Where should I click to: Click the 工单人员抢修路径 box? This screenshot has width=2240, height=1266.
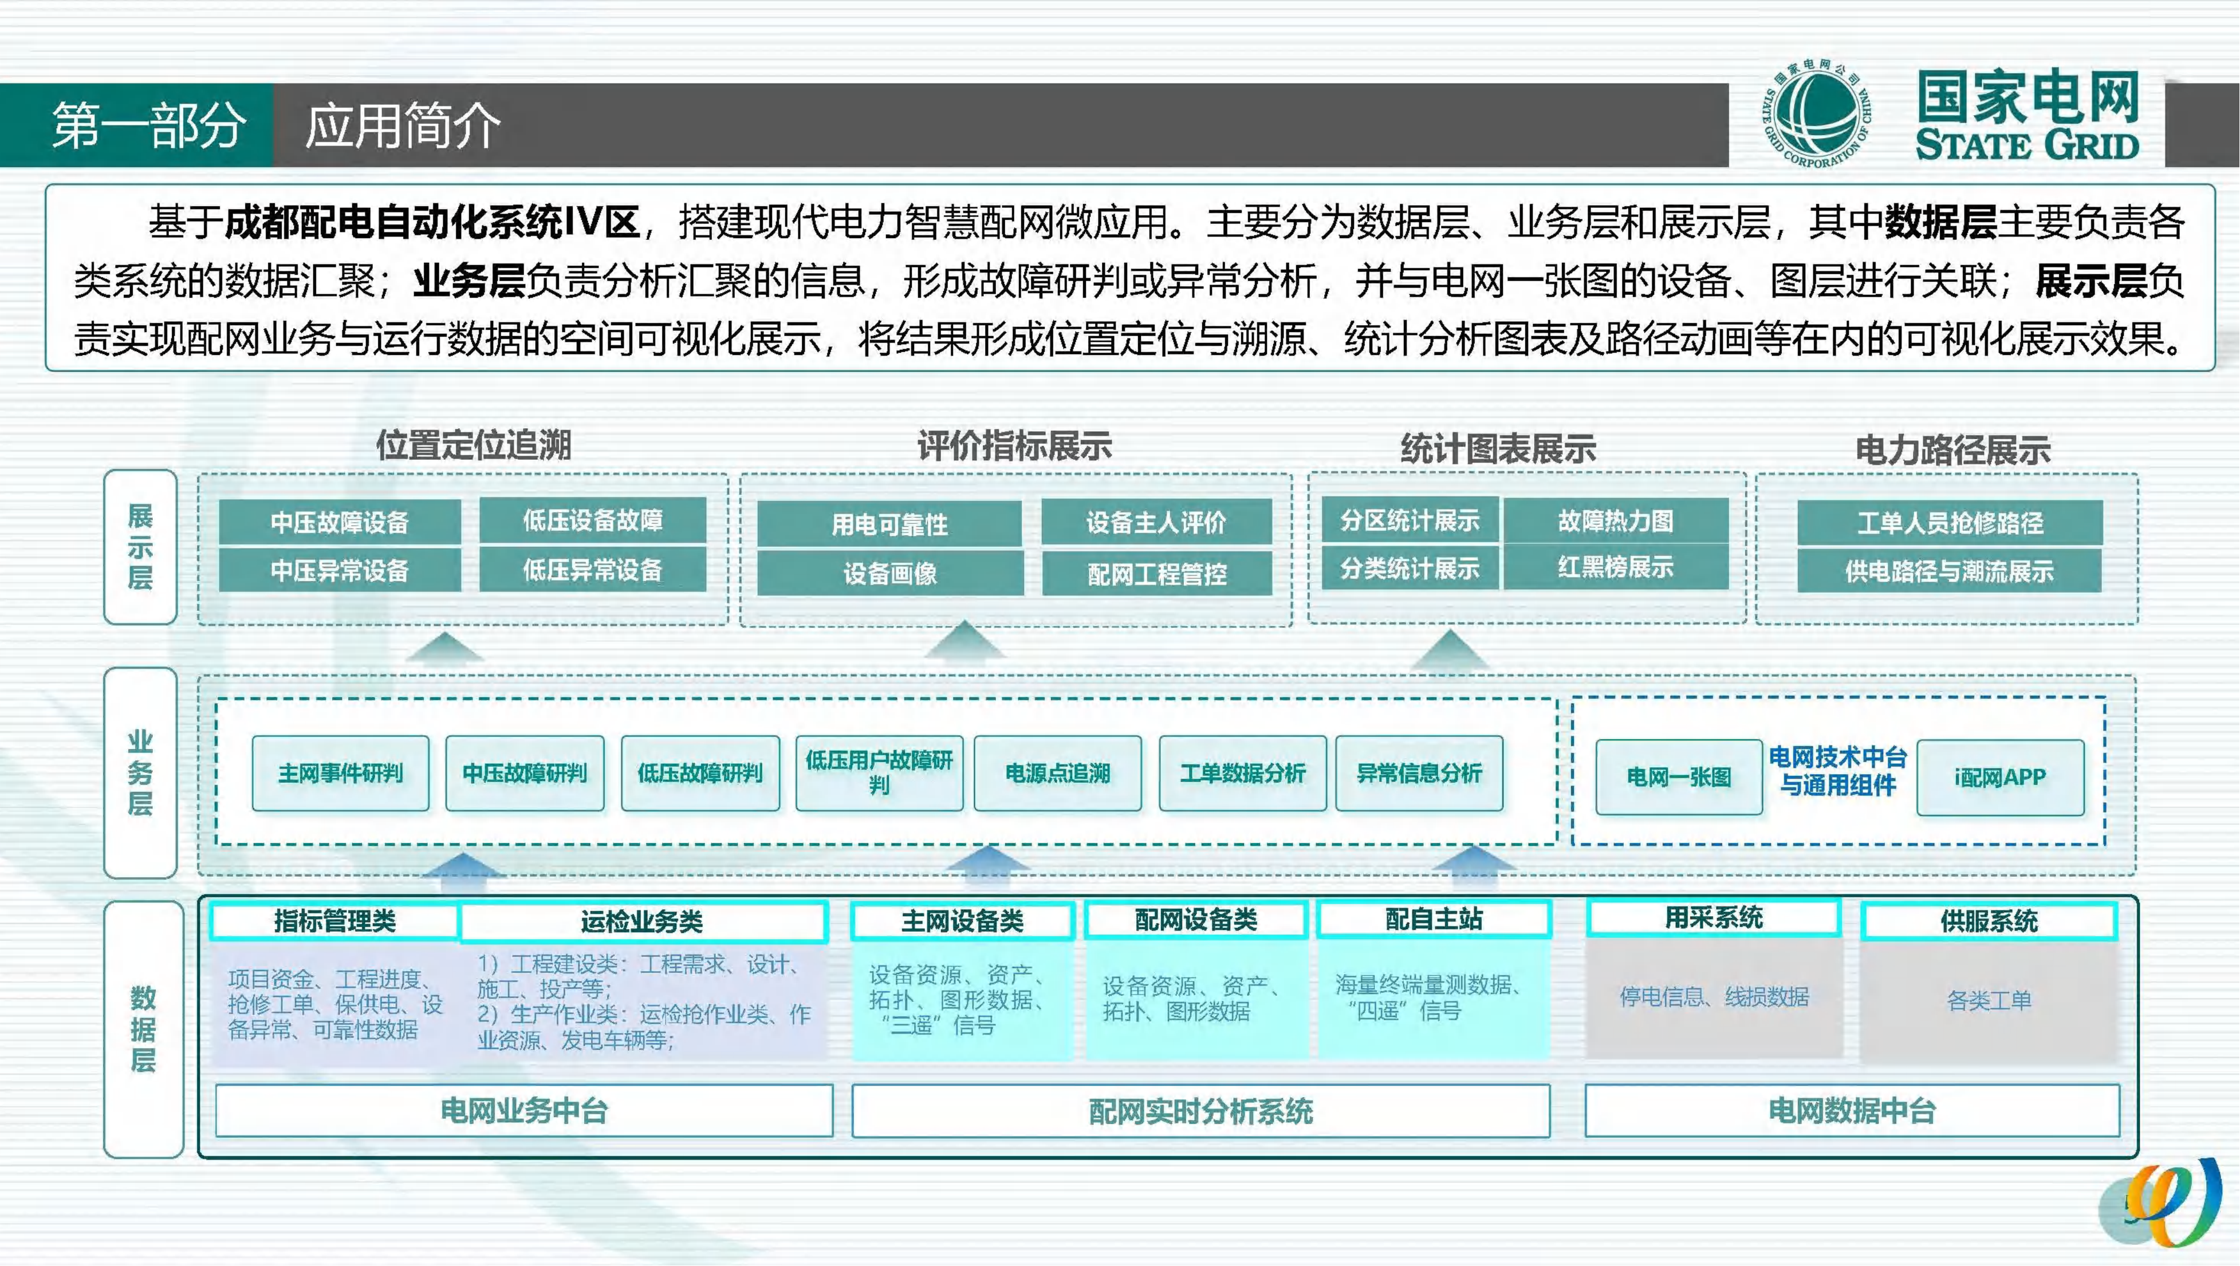[1950, 522]
